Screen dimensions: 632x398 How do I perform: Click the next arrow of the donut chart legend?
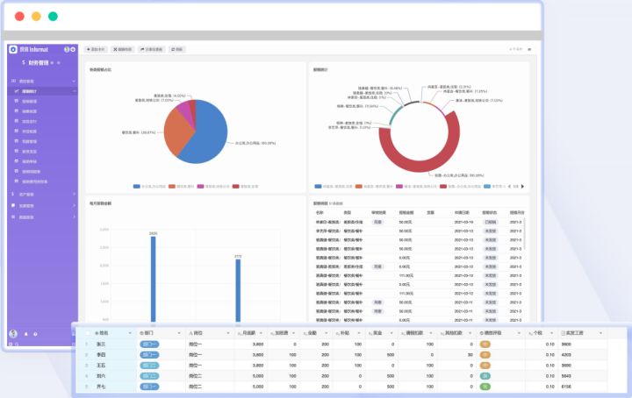(522, 187)
